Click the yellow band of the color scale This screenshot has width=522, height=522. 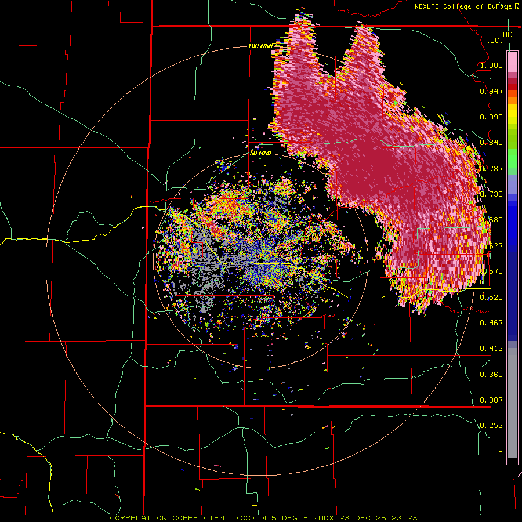coord(512,114)
